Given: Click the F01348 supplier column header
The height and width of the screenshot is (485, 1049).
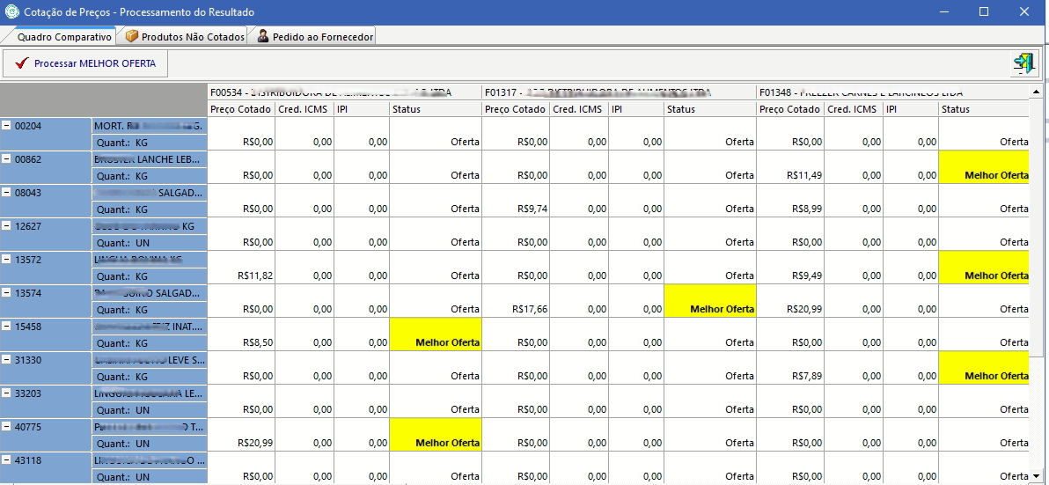Looking at the screenshot, I should click(893, 92).
